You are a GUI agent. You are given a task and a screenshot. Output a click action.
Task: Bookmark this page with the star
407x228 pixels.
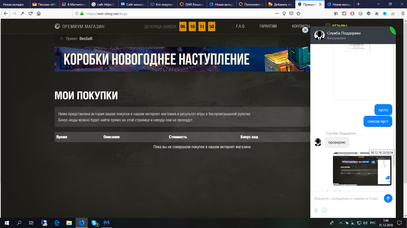click(298, 13)
